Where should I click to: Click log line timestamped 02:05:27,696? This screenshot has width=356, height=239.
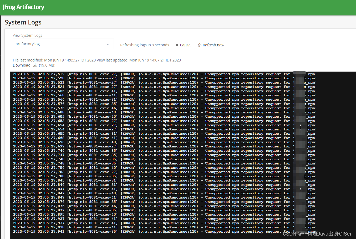coord(165,142)
